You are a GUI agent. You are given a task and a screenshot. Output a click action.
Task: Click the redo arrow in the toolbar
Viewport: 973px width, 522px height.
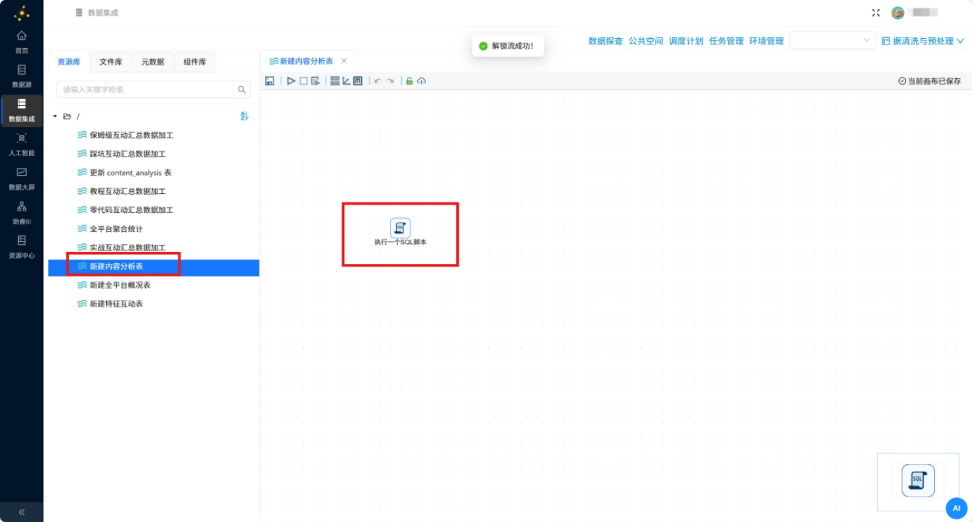tap(390, 81)
